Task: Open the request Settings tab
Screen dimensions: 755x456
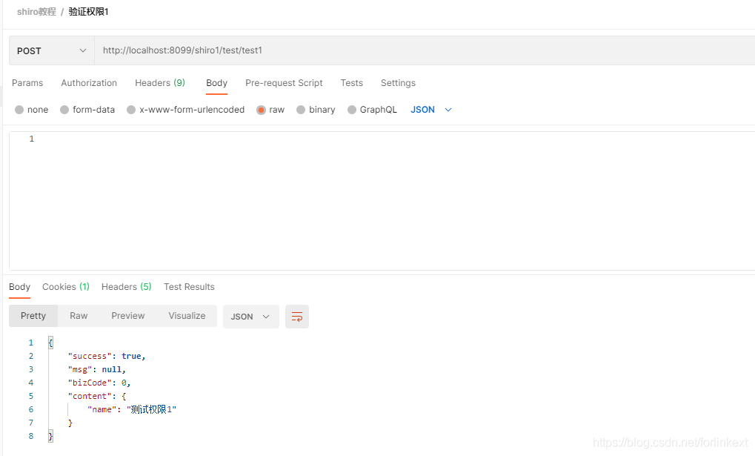Action: [x=398, y=83]
